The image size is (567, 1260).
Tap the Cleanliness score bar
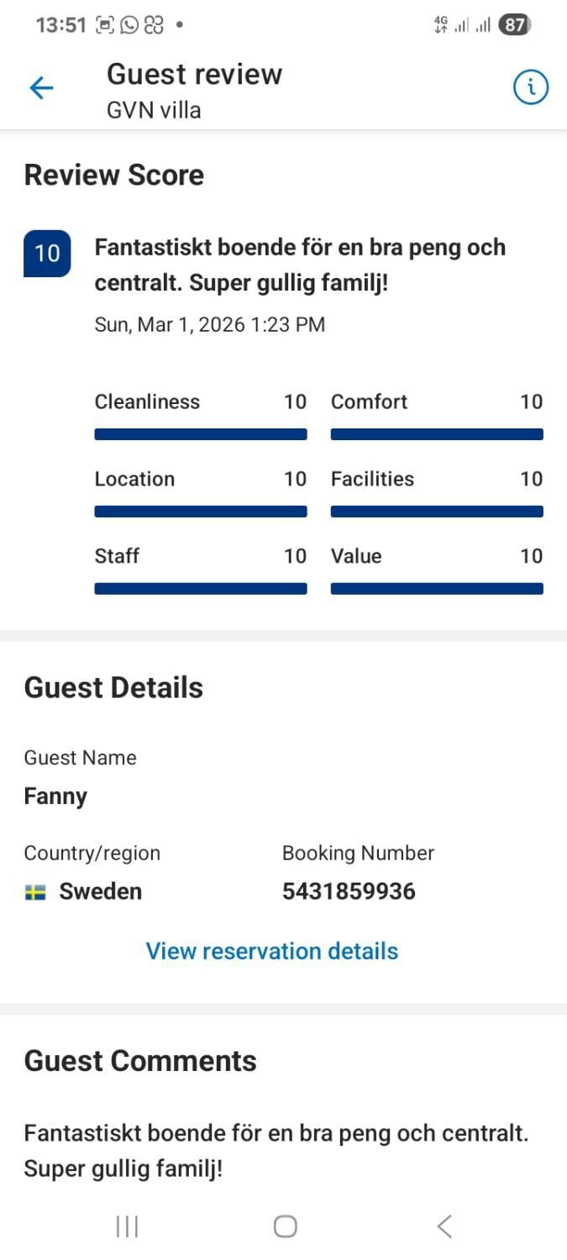(x=201, y=434)
